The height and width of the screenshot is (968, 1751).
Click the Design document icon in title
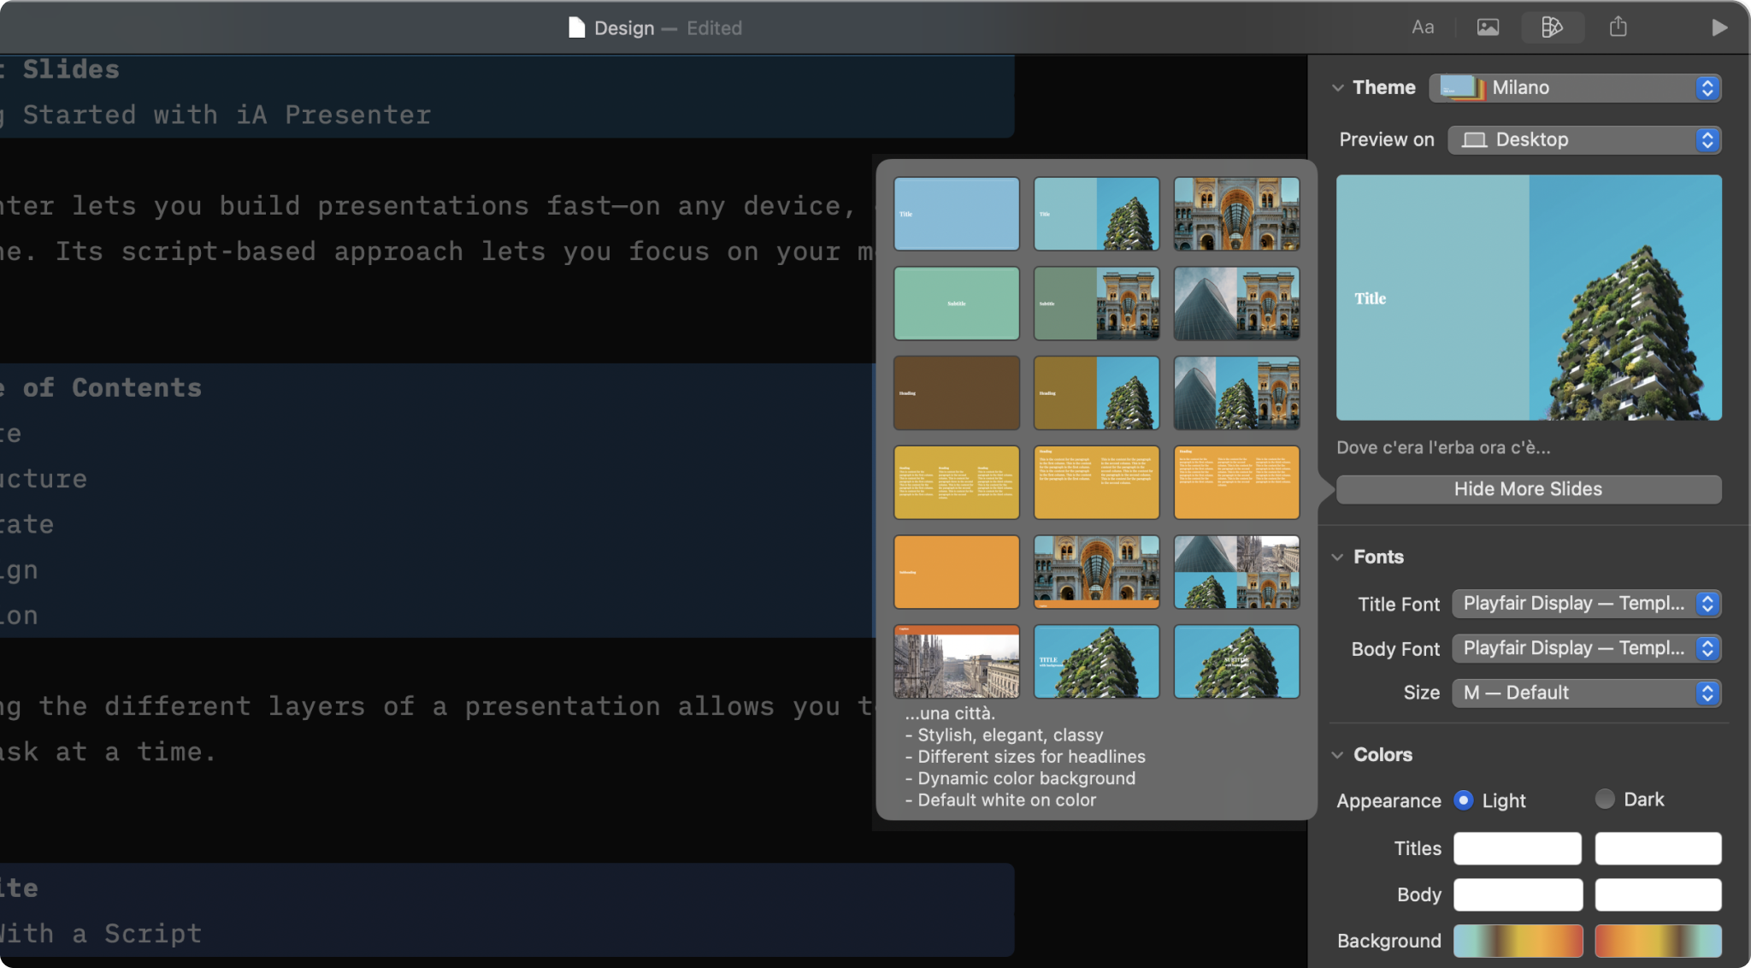point(577,28)
